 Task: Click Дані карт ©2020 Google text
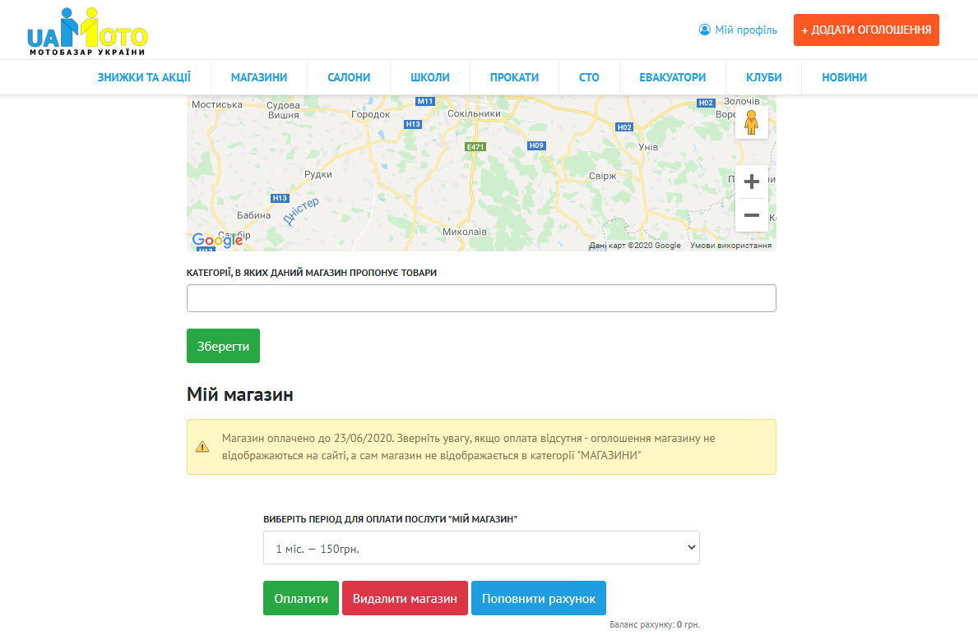click(x=635, y=246)
